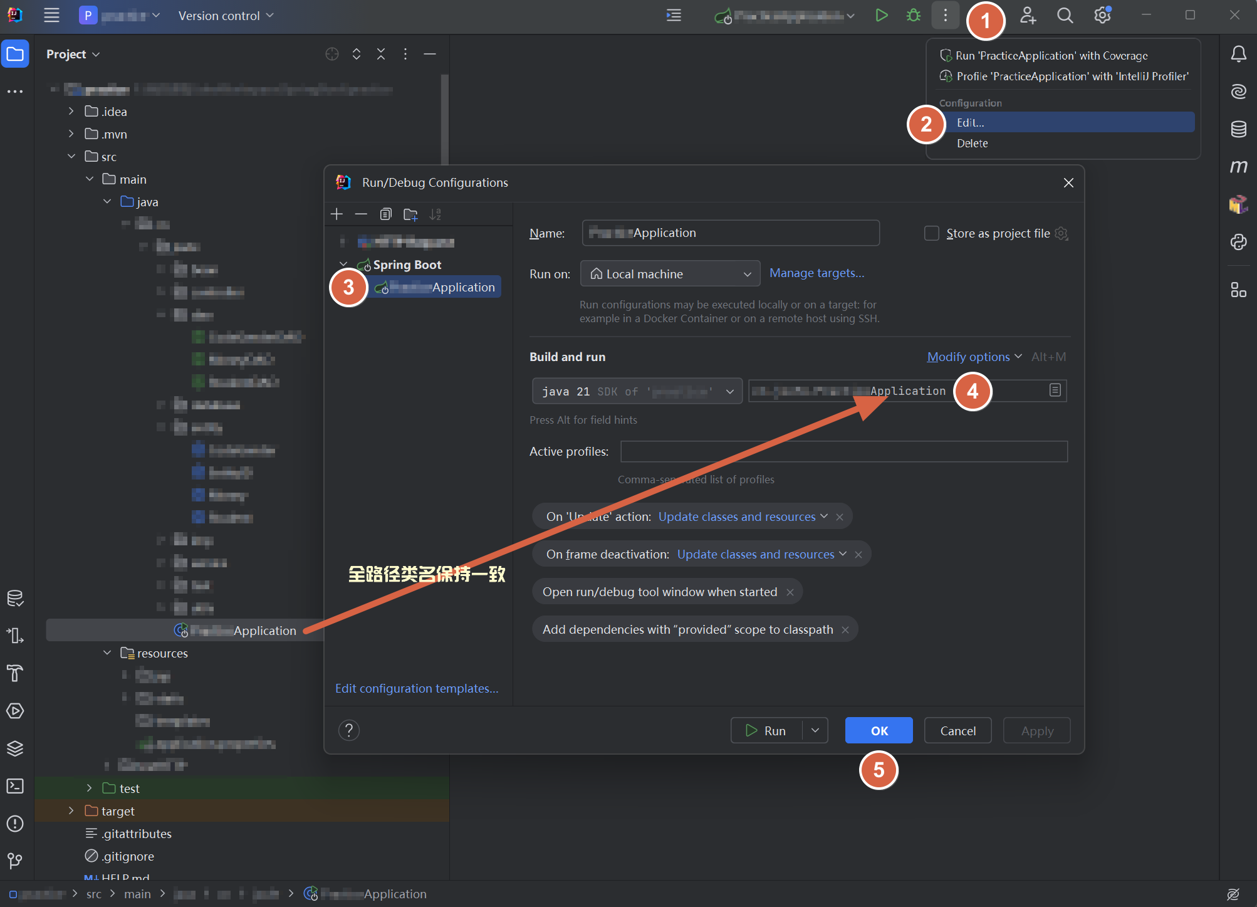Open the Database tool window icon

1238,129
